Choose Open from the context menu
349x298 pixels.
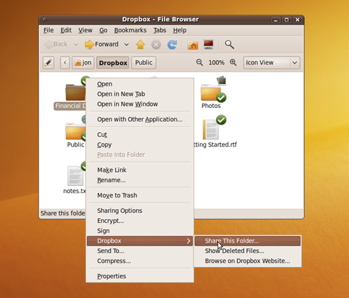[139, 84]
